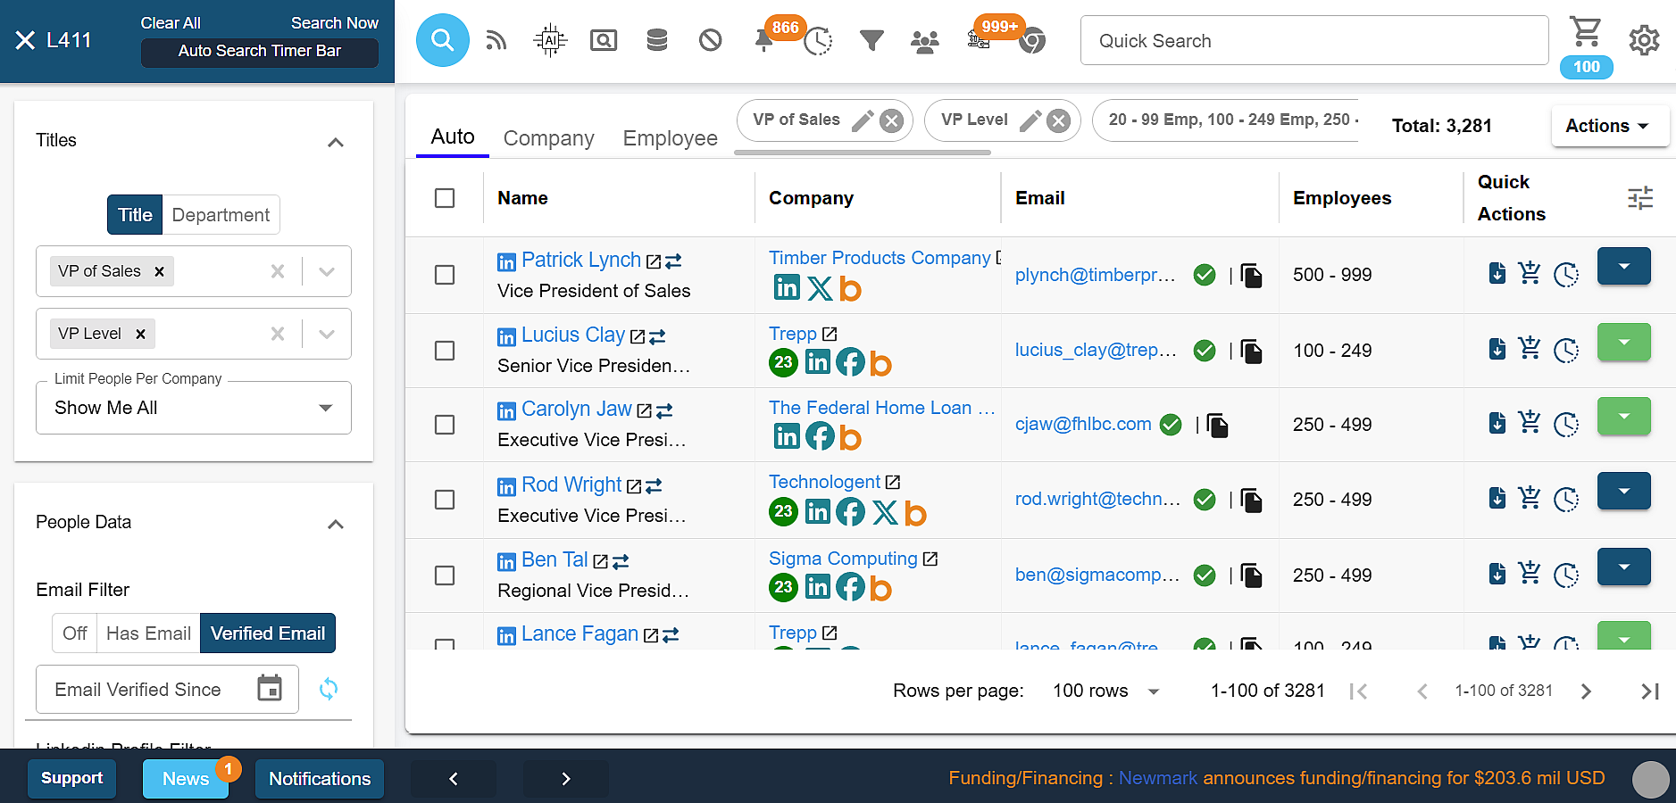Image resolution: width=1676 pixels, height=803 pixels.
Task: Switch to the Company tab
Action: pyautogui.click(x=548, y=137)
